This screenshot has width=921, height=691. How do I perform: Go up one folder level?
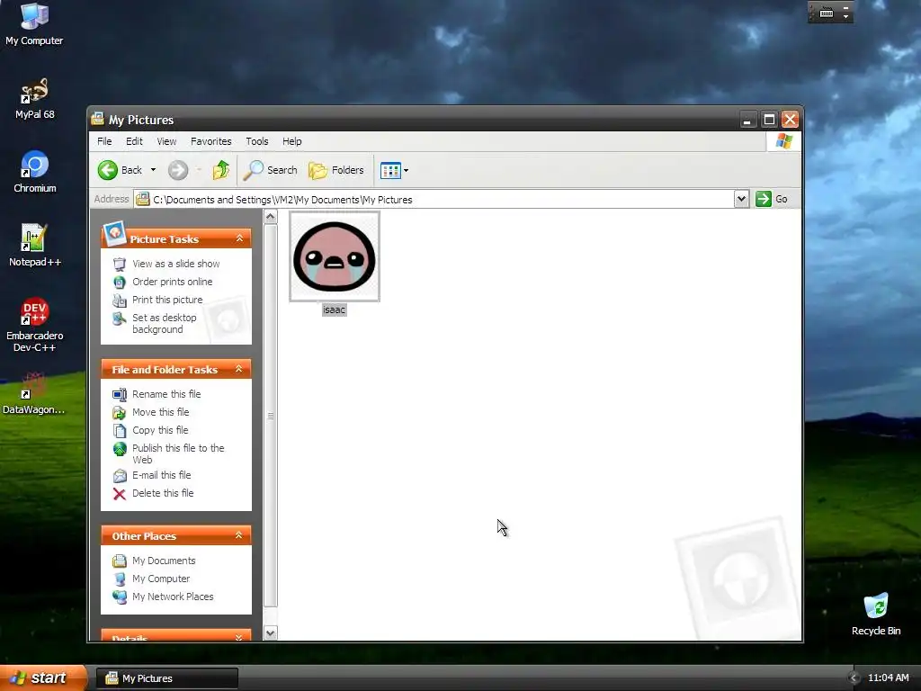tap(221, 170)
